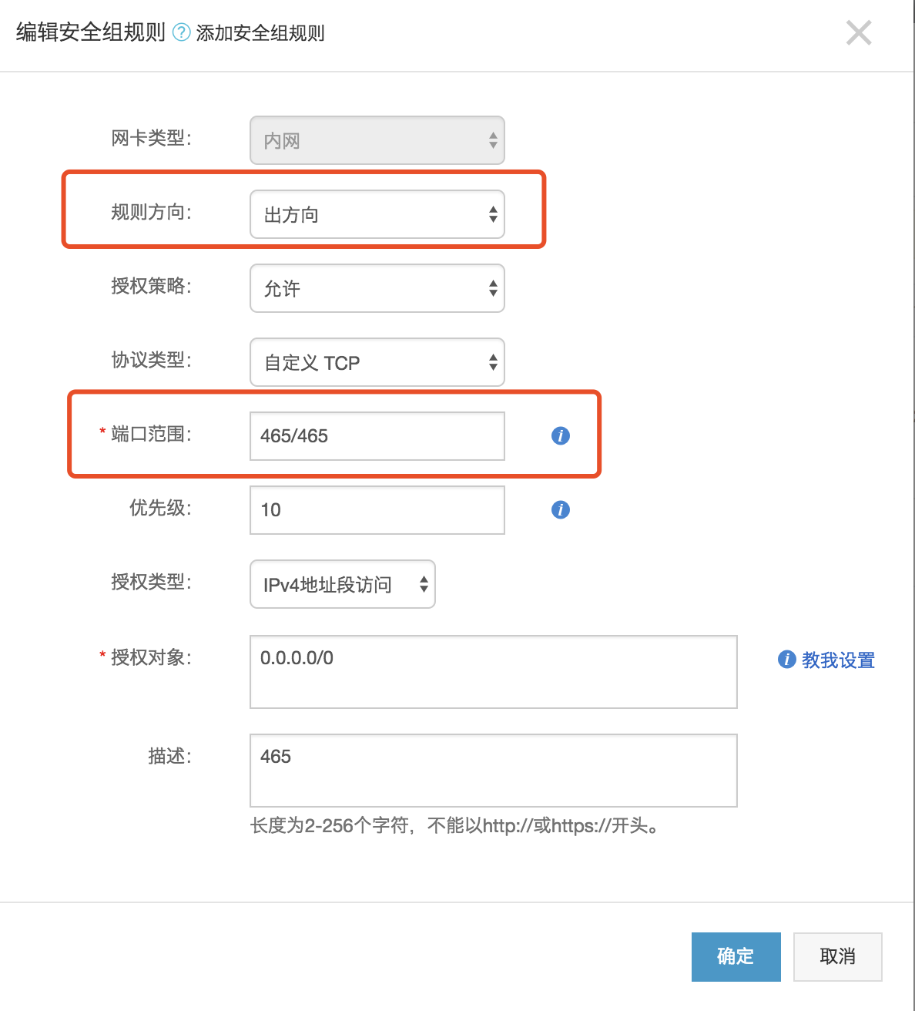Click info icon beside port range field
This screenshot has height=1011, width=915.
[x=561, y=436]
